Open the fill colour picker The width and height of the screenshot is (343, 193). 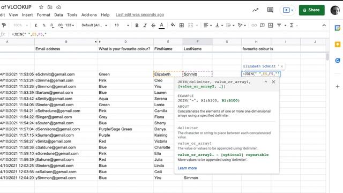point(173,25)
